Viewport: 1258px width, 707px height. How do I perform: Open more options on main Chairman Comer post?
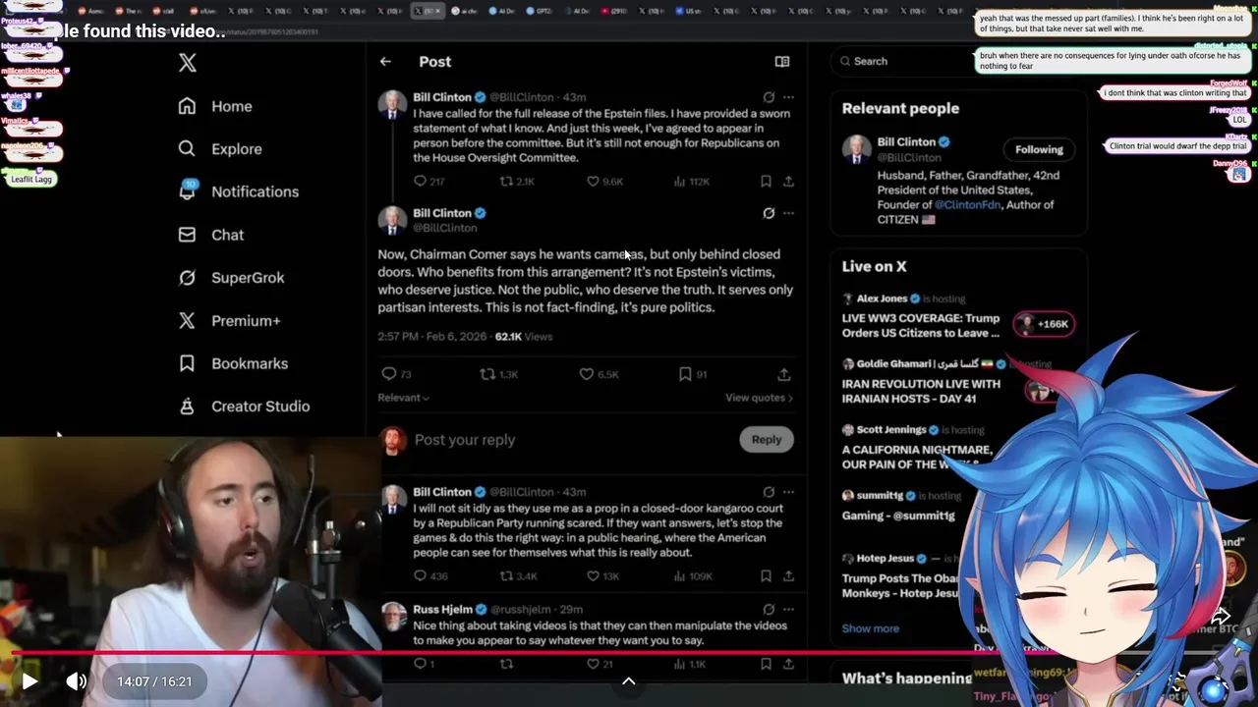click(788, 213)
